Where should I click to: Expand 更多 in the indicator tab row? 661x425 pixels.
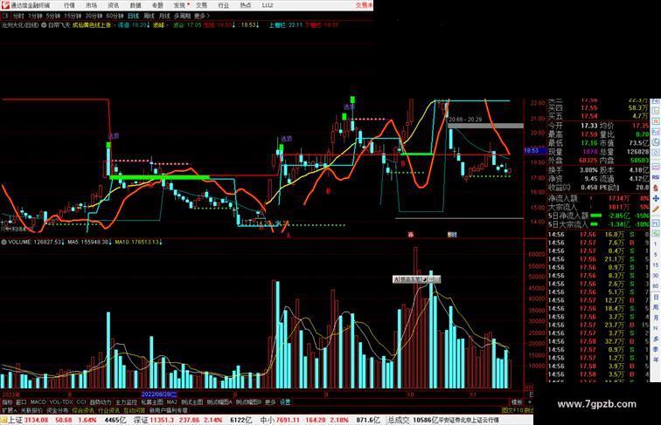click(270, 402)
